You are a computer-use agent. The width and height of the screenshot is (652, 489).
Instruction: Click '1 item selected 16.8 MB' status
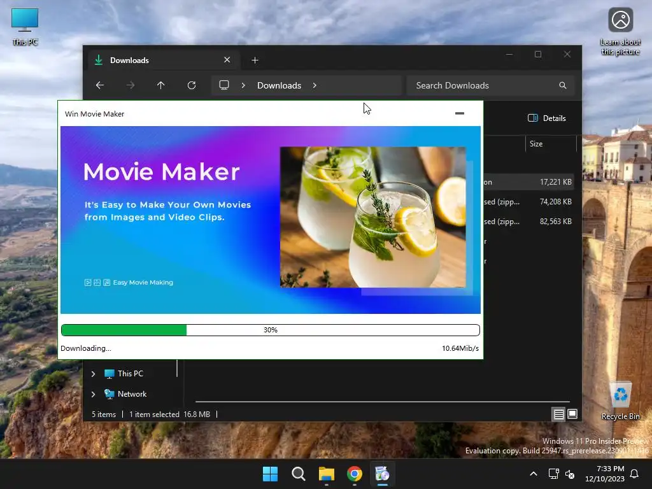click(x=169, y=414)
